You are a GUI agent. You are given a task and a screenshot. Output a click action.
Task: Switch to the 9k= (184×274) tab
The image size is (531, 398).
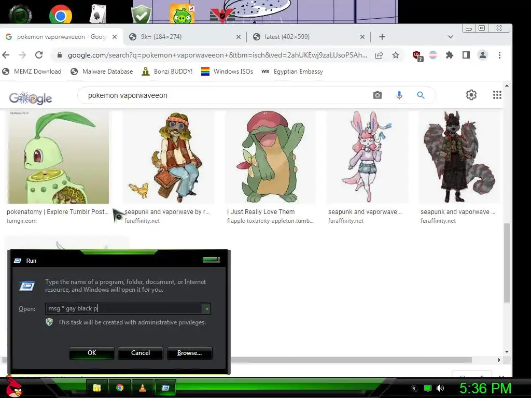[x=185, y=37]
